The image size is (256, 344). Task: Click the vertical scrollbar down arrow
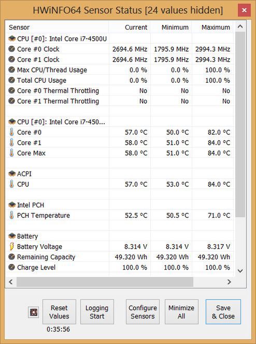[240, 271]
